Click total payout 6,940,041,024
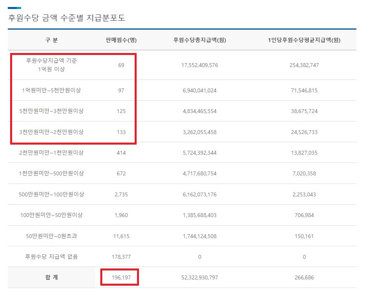381x295 pixels. [x=199, y=90]
